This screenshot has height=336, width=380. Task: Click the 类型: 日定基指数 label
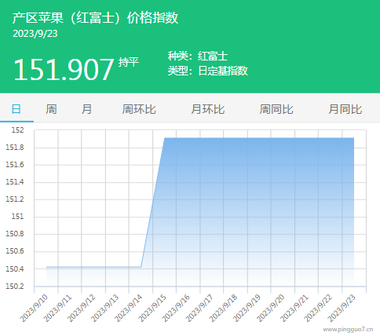point(208,71)
